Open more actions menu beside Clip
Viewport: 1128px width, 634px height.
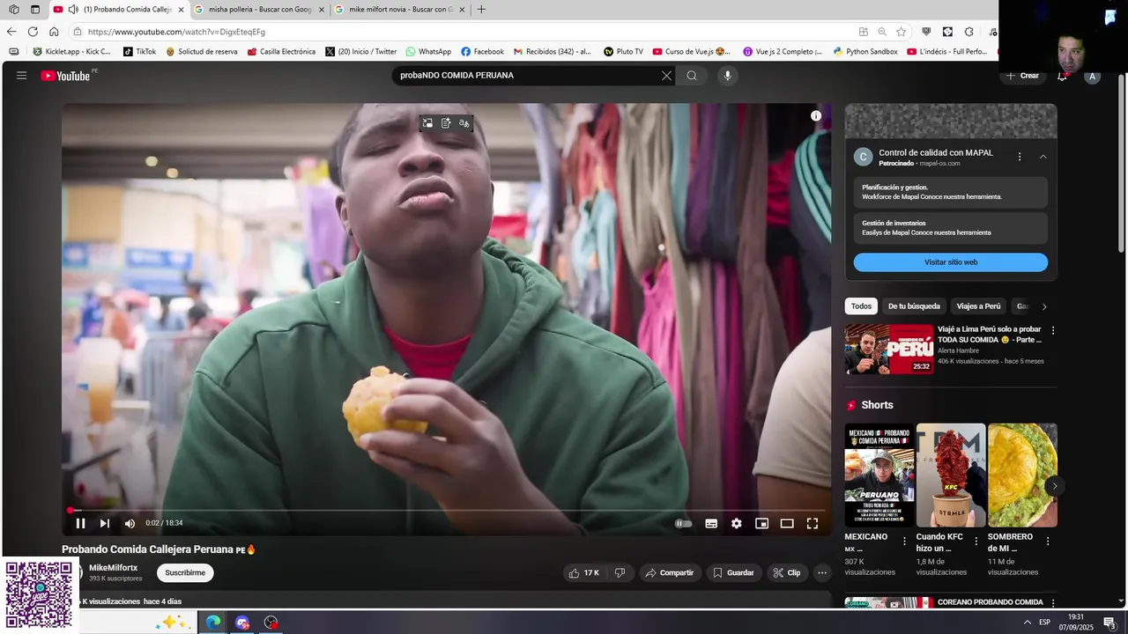coord(822,572)
